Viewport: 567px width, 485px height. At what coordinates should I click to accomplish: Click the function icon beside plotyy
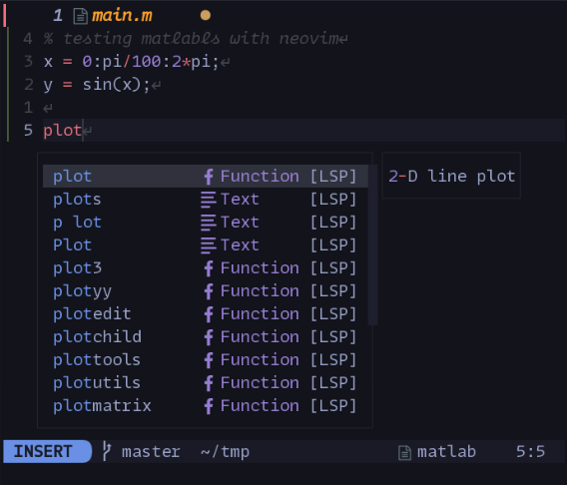coord(209,291)
